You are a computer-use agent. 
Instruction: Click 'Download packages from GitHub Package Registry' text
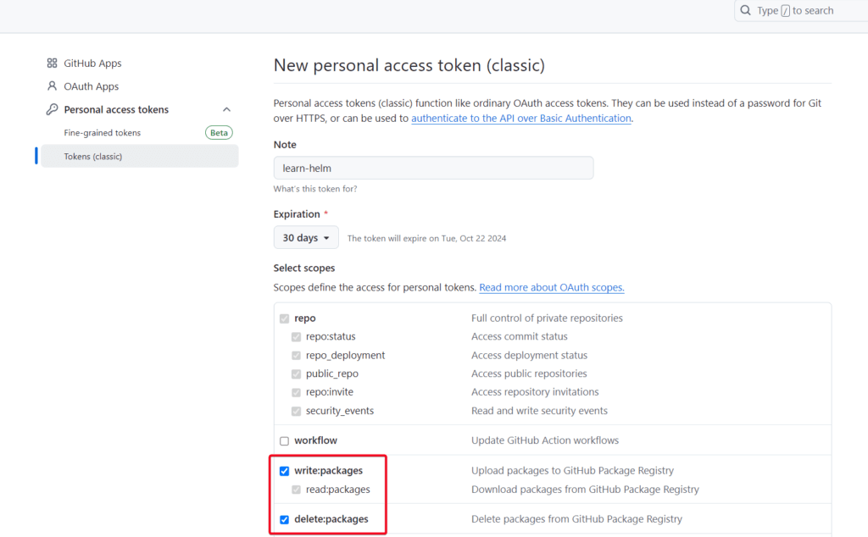coord(585,489)
